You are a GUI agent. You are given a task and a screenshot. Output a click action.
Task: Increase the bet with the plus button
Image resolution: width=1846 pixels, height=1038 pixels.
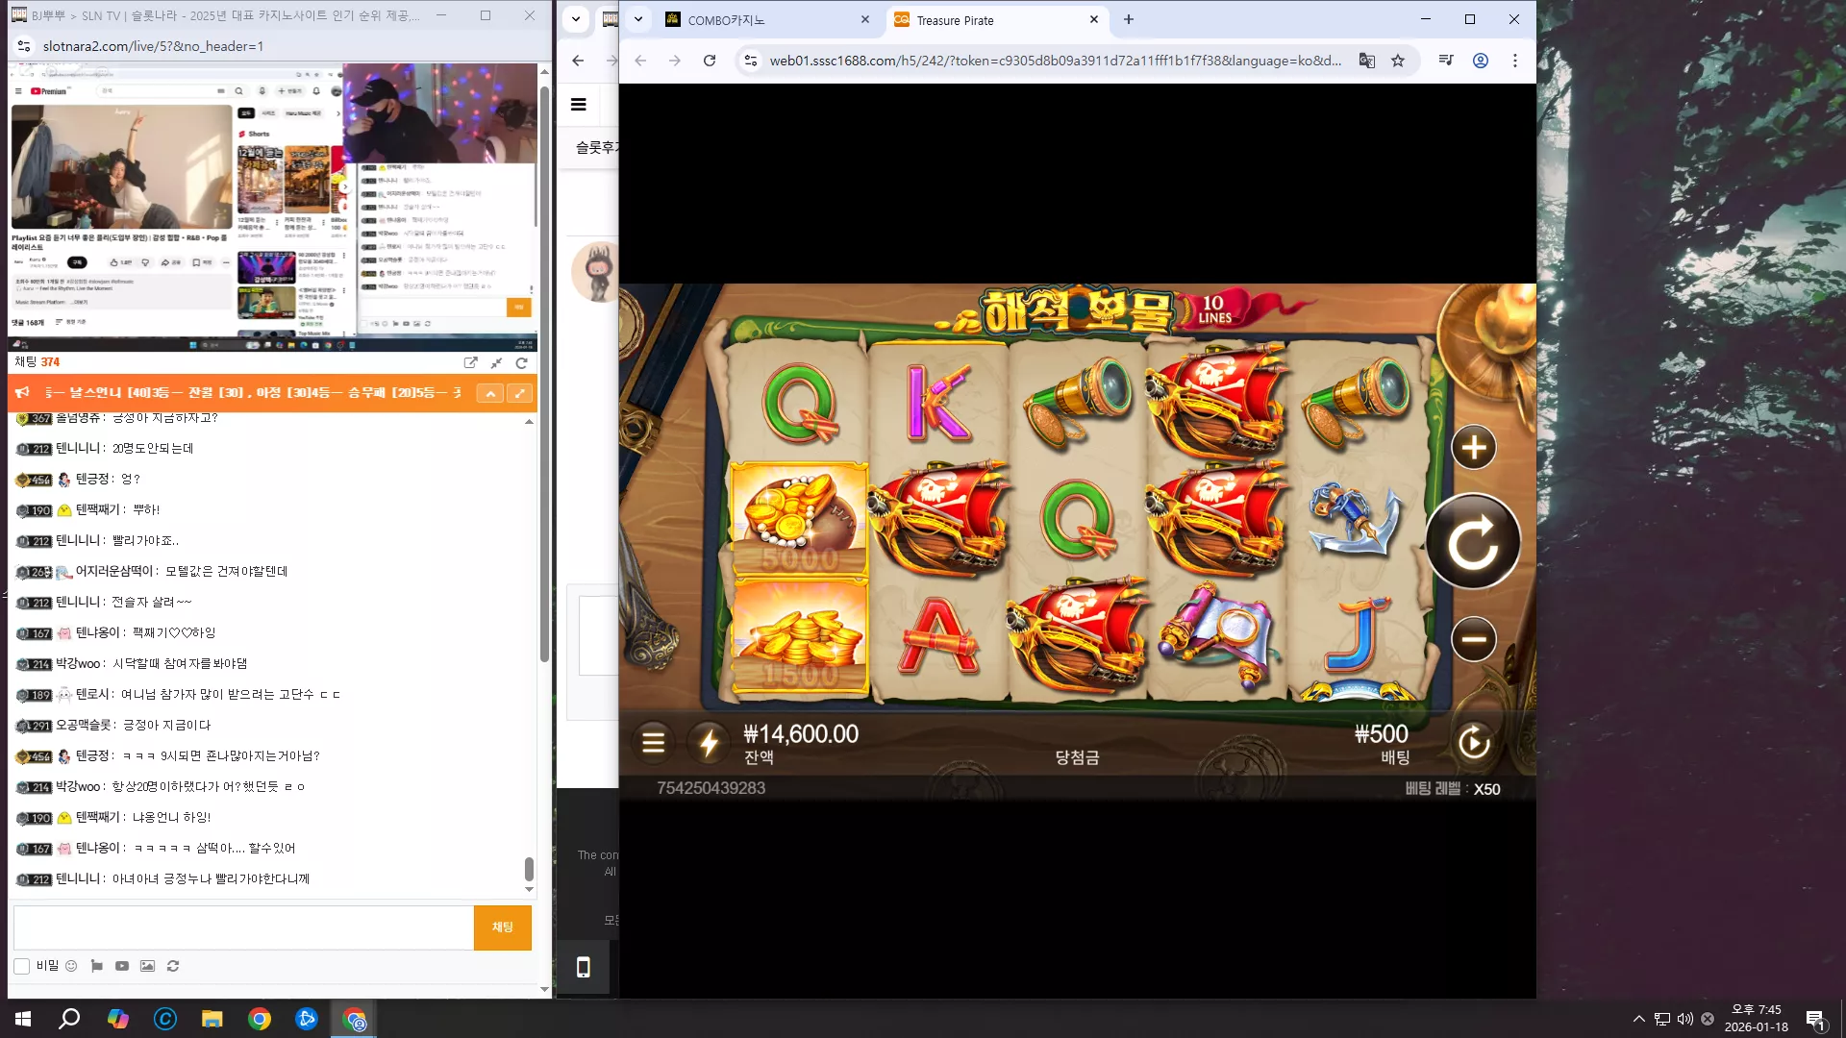pos(1473,447)
